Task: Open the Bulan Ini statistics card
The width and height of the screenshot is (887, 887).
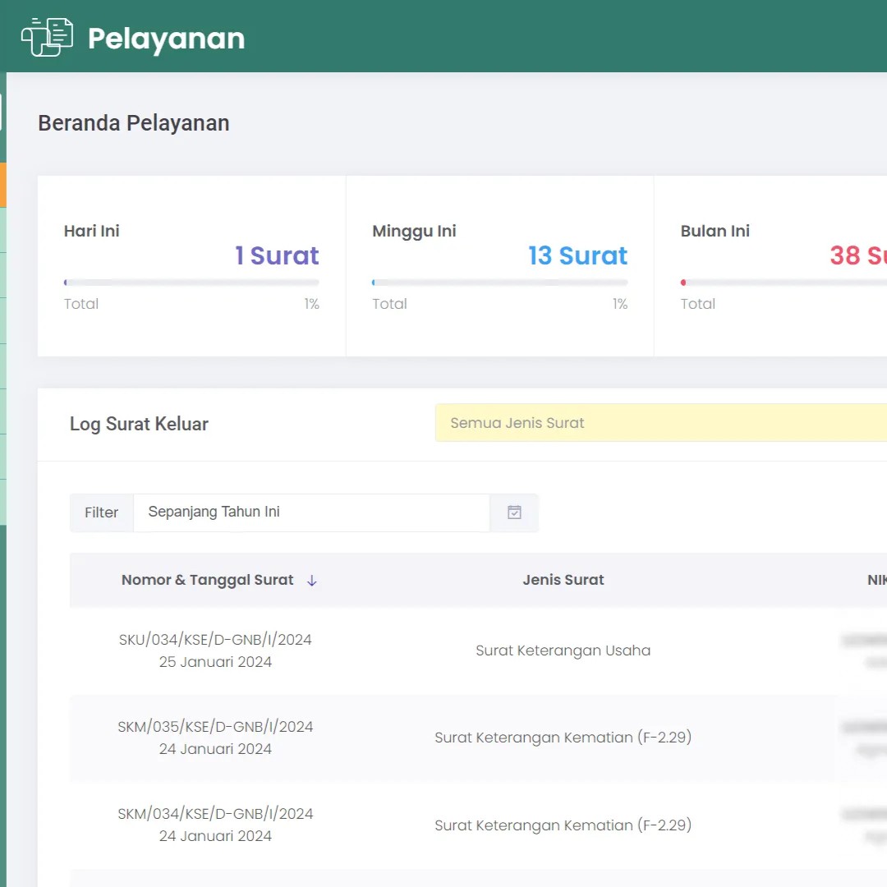Action: [x=772, y=265]
